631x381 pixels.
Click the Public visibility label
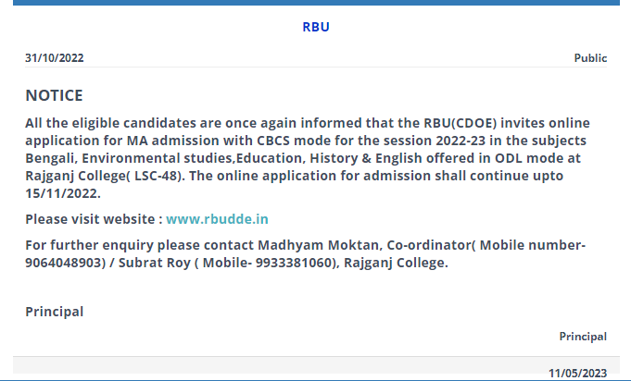(590, 58)
